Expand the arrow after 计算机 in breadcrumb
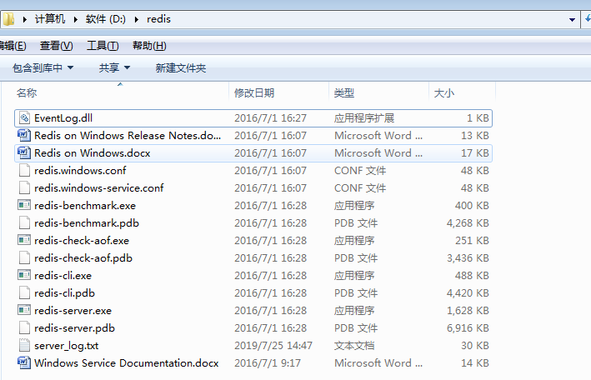The height and width of the screenshot is (380, 591). (x=76, y=19)
